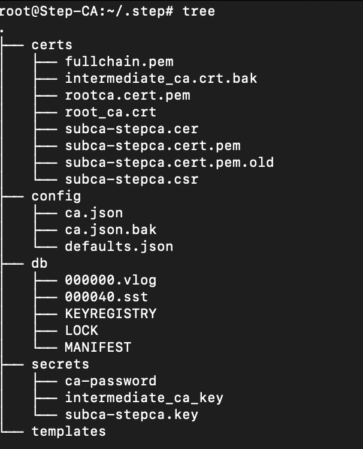Select the ca-password file entry

[x=111, y=381]
